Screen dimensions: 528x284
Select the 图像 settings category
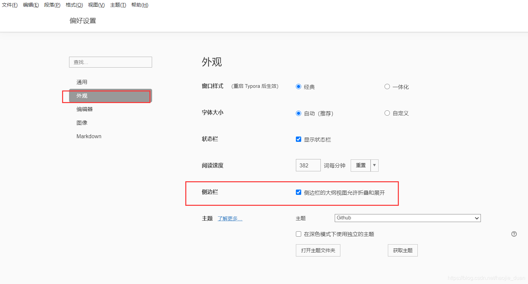click(111, 123)
